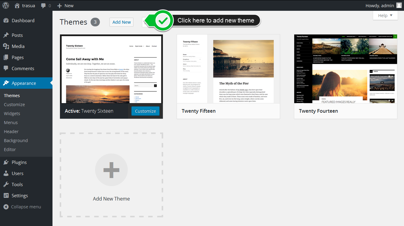
Task: Click Add New Theme label
Action: (x=111, y=199)
